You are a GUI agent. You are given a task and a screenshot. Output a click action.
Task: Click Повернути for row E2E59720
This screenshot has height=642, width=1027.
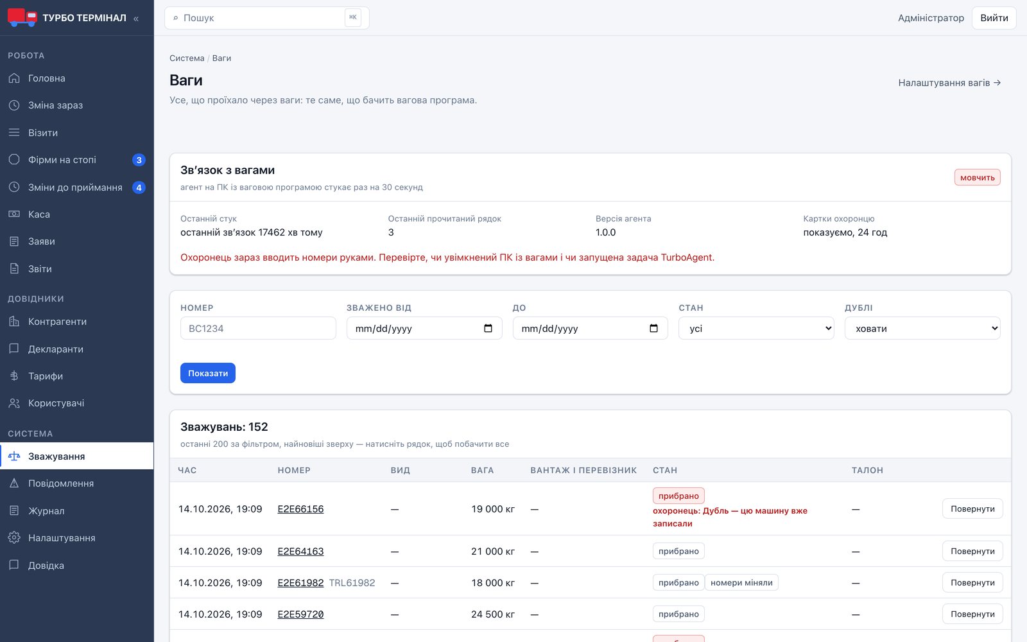[x=972, y=614]
